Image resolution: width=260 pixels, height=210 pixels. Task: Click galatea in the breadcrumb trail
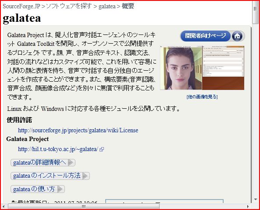click(x=107, y=6)
